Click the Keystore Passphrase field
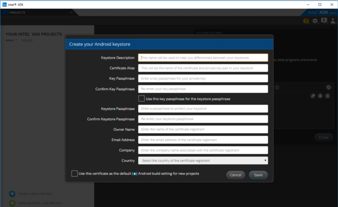Image resolution: width=338 pixels, height=207 pixels. pyautogui.click(x=203, y=108)
